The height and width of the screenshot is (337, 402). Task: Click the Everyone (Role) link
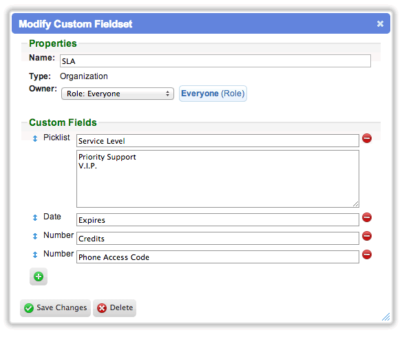[x=213, y=94]
